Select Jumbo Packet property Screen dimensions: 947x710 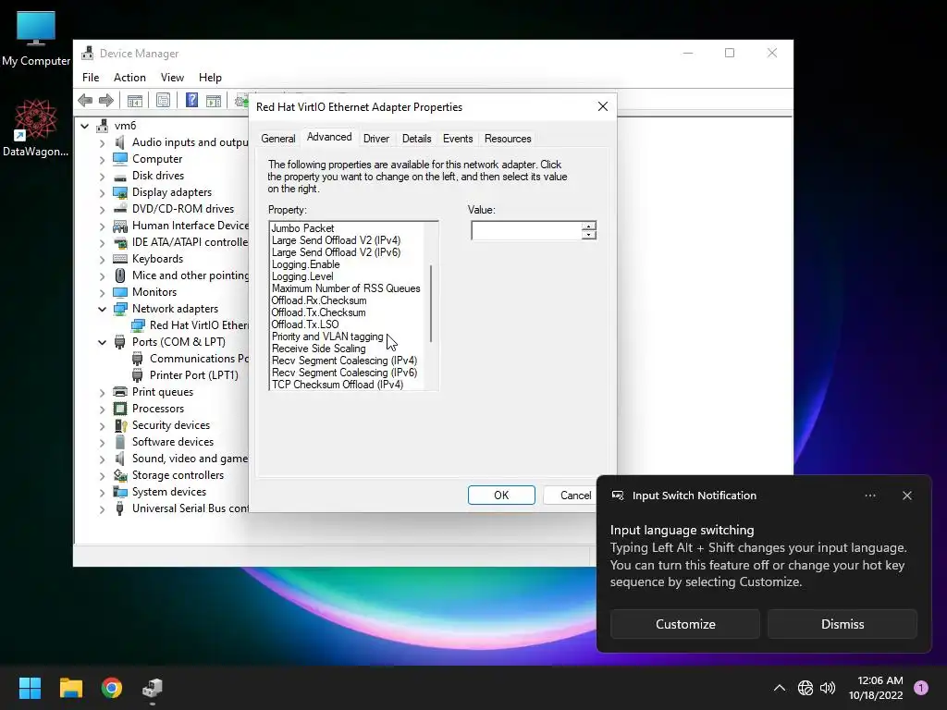point(302,228)
